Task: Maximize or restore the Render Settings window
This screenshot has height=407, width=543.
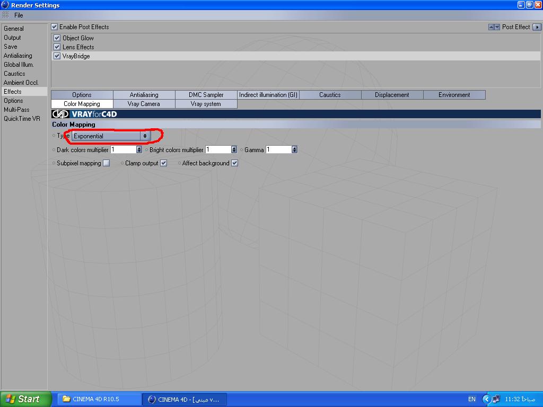Action: [x=530, y=5]
